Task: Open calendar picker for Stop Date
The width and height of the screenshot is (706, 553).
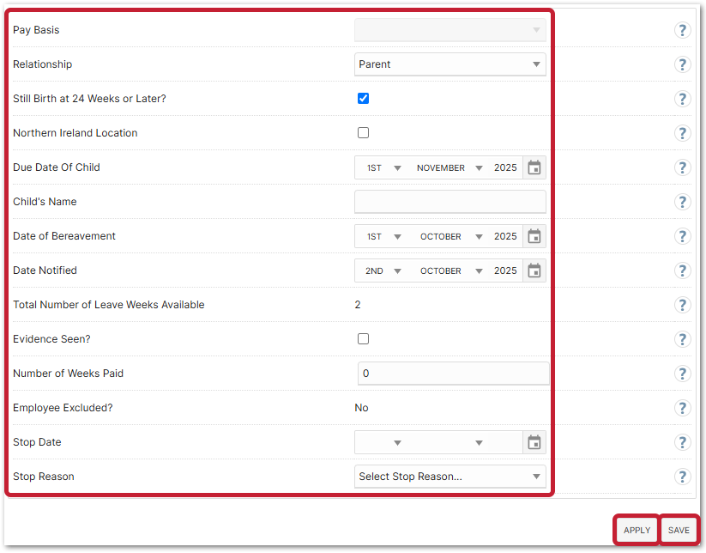Action: click(534, 442)
